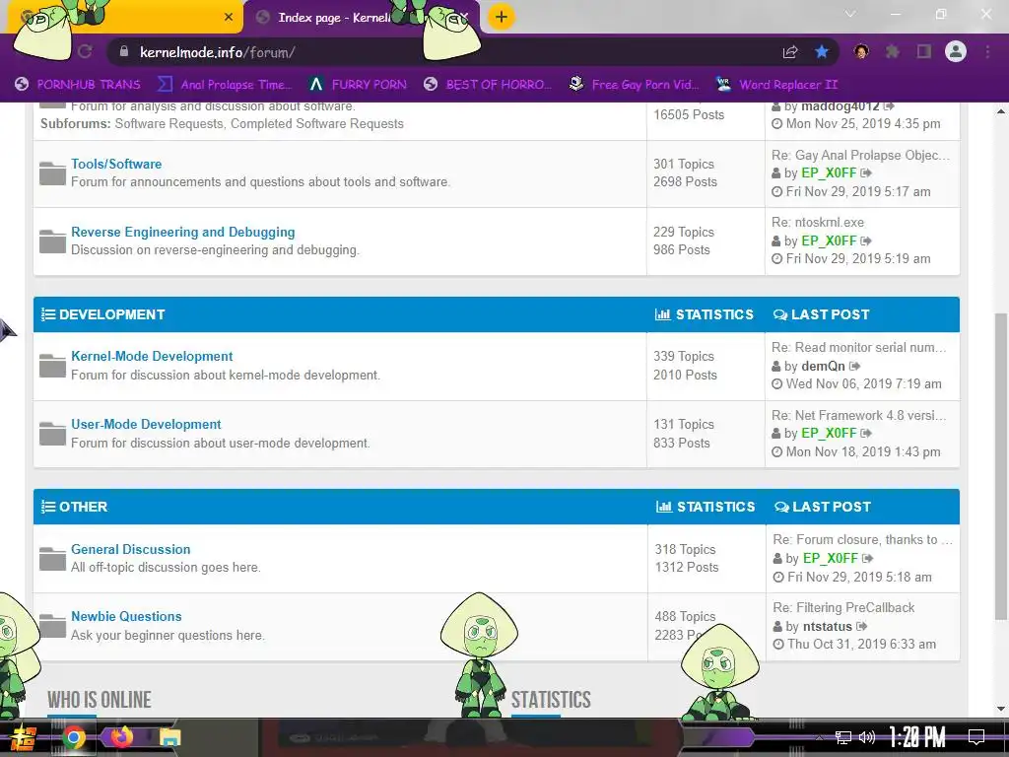Open the share page icon in address bar
1009x757 pixels.
pyautogui.click(x=790, y=52)
